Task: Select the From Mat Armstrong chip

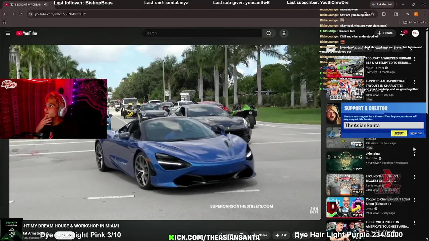Action: 354,48
